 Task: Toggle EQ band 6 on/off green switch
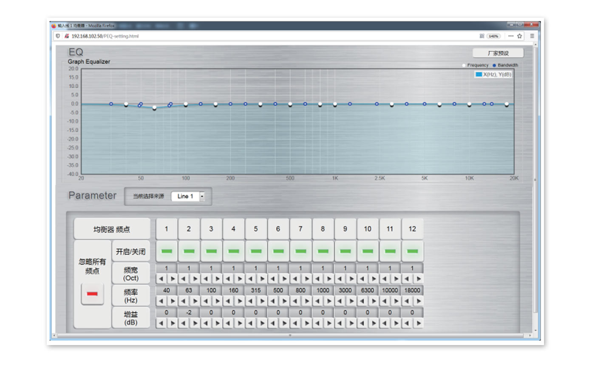(278, 251)
